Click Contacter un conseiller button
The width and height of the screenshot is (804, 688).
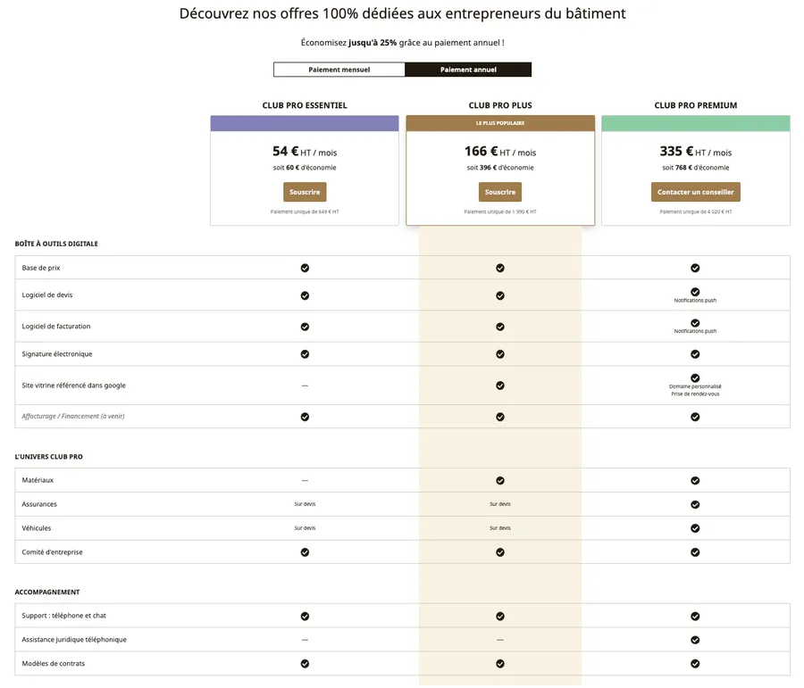[695, 192]
